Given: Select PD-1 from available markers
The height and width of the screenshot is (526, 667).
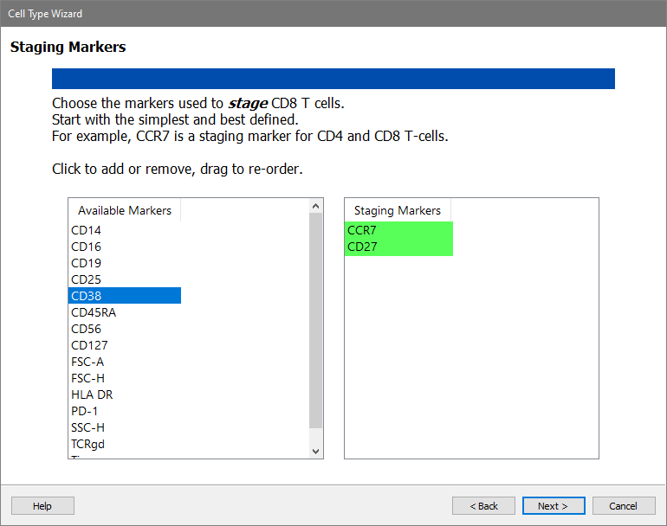Looking at the screenshot, I should pyautogui.click(x=86, y=411).
